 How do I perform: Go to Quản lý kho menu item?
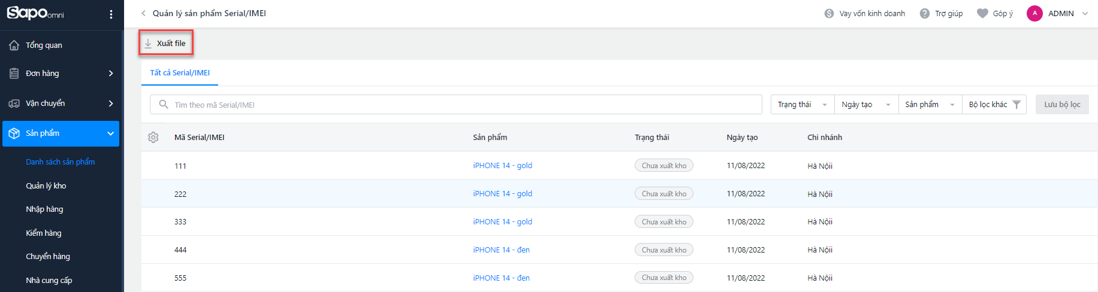pyautogui.click(x=46, y=185)
